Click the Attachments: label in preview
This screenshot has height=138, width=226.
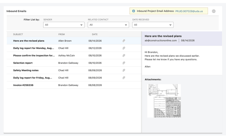pos(153,79)
